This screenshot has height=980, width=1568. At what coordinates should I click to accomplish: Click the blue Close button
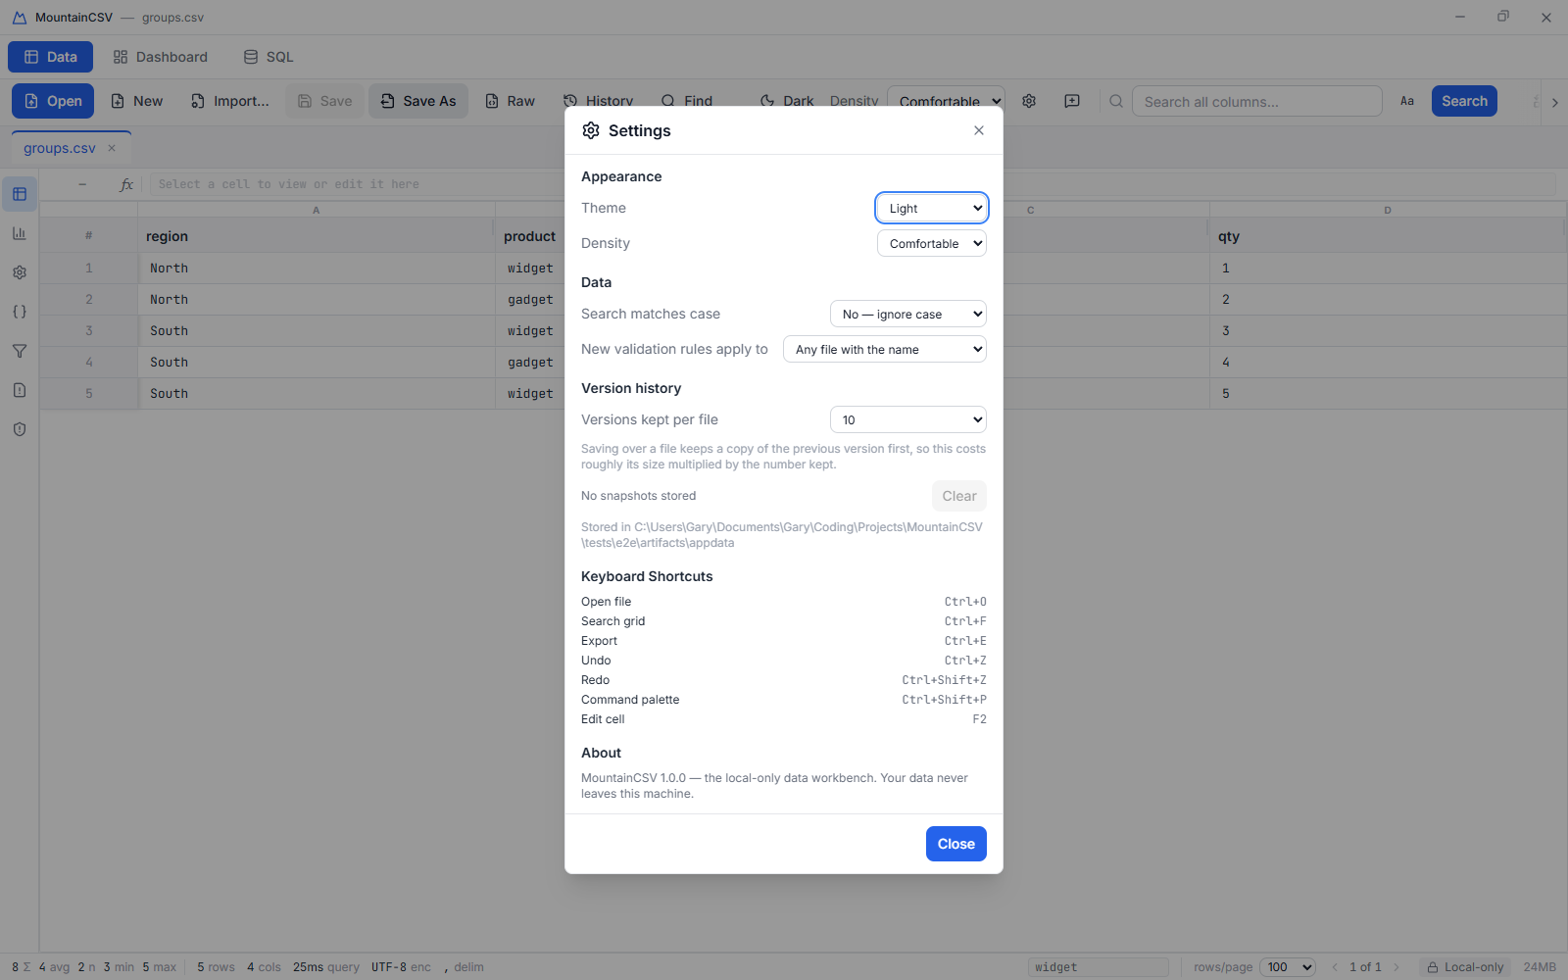click(955, 844)
